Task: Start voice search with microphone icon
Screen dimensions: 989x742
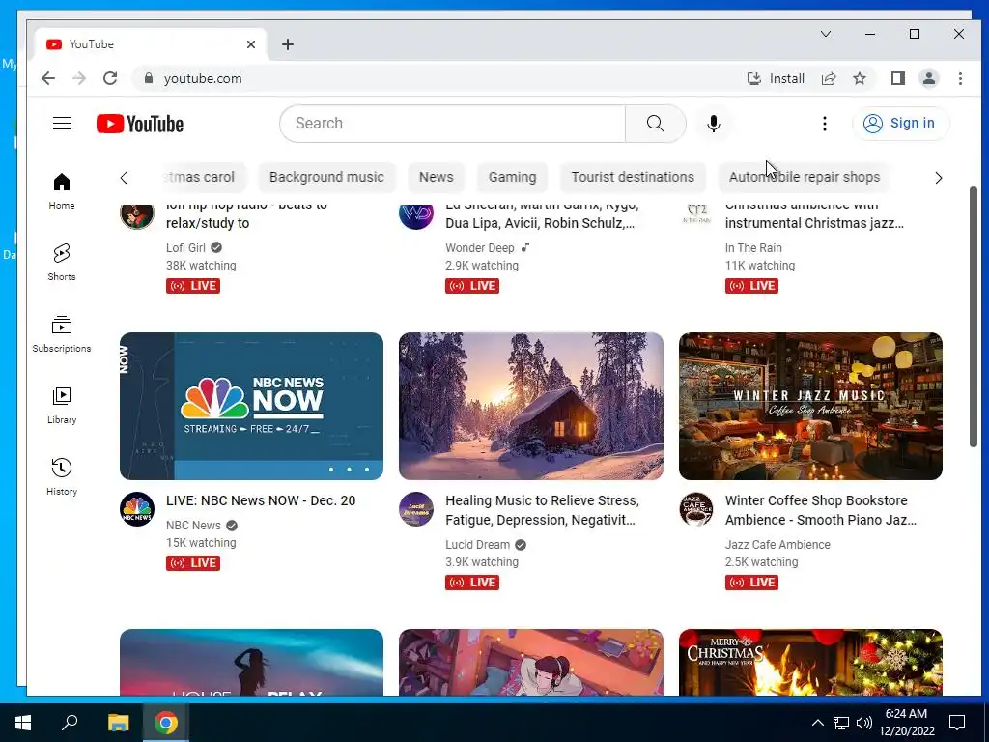Action: coord(714,123)
